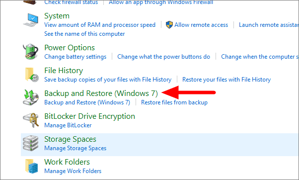This screenshot has height=180, width=299.
Task: Click the Backup and Restore disc icon
Action: tap(31, 97)
